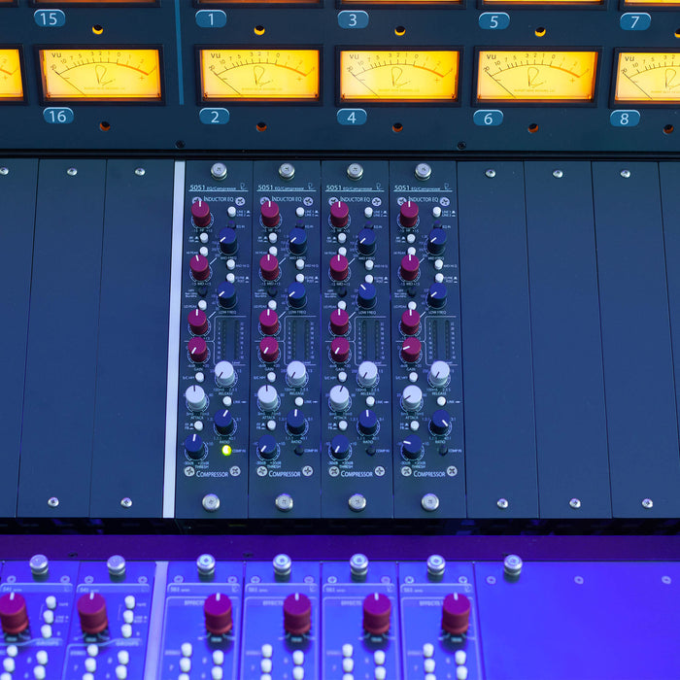Click the VU meter between labels 15 and 16
Viewport: 680px width, 680px height.
(101, 74)
